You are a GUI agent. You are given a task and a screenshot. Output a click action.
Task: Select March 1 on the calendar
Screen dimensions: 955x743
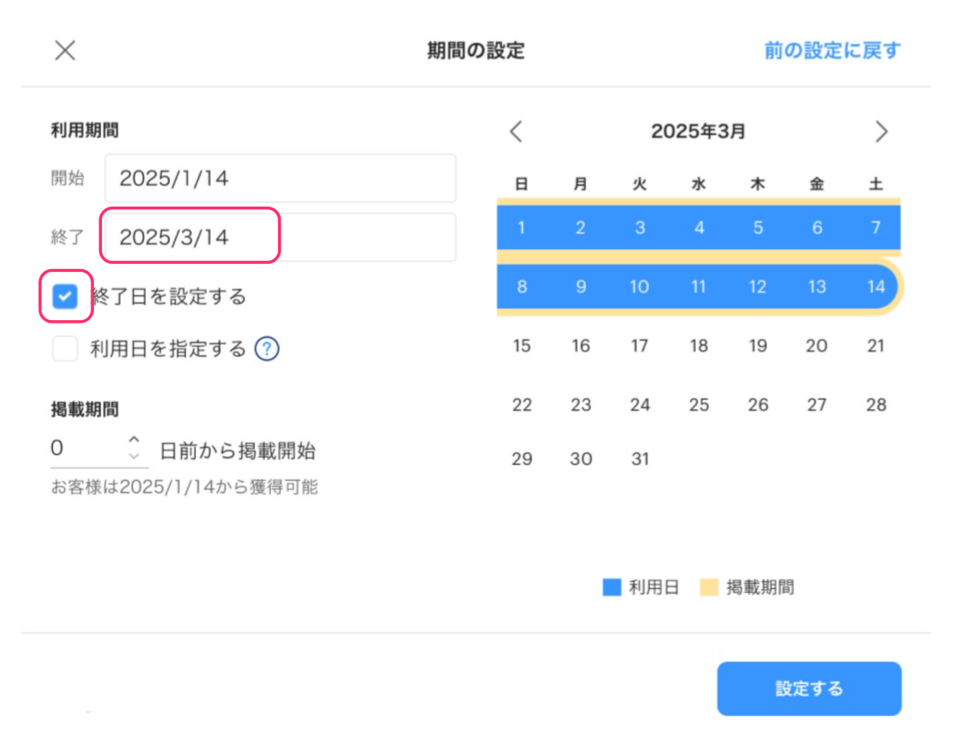[522, 228]
